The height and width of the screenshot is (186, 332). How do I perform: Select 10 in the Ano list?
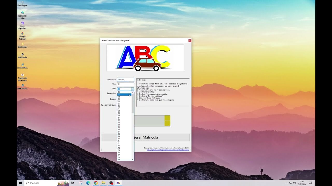pyautogui.click(x=125, y=115)
